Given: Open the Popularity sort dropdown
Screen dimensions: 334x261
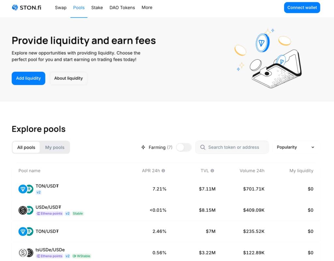Looking at the screenshot, I should 296,147.
